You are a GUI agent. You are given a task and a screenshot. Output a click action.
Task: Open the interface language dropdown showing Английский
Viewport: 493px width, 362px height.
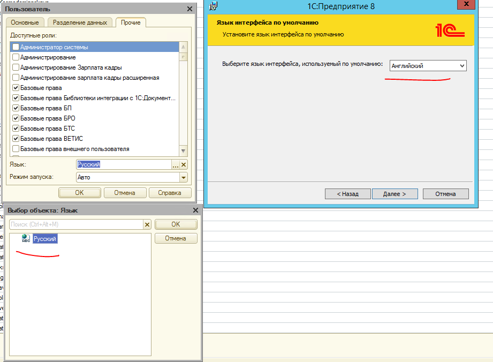pyautogui.click(x=428, y=66)
